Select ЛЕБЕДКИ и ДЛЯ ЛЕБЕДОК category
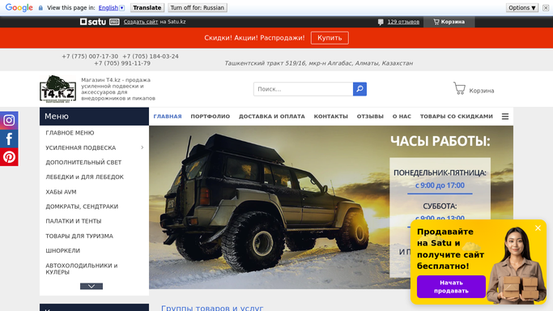The width and height of the screenshot is (553, 311). click(x=85, y=177)
